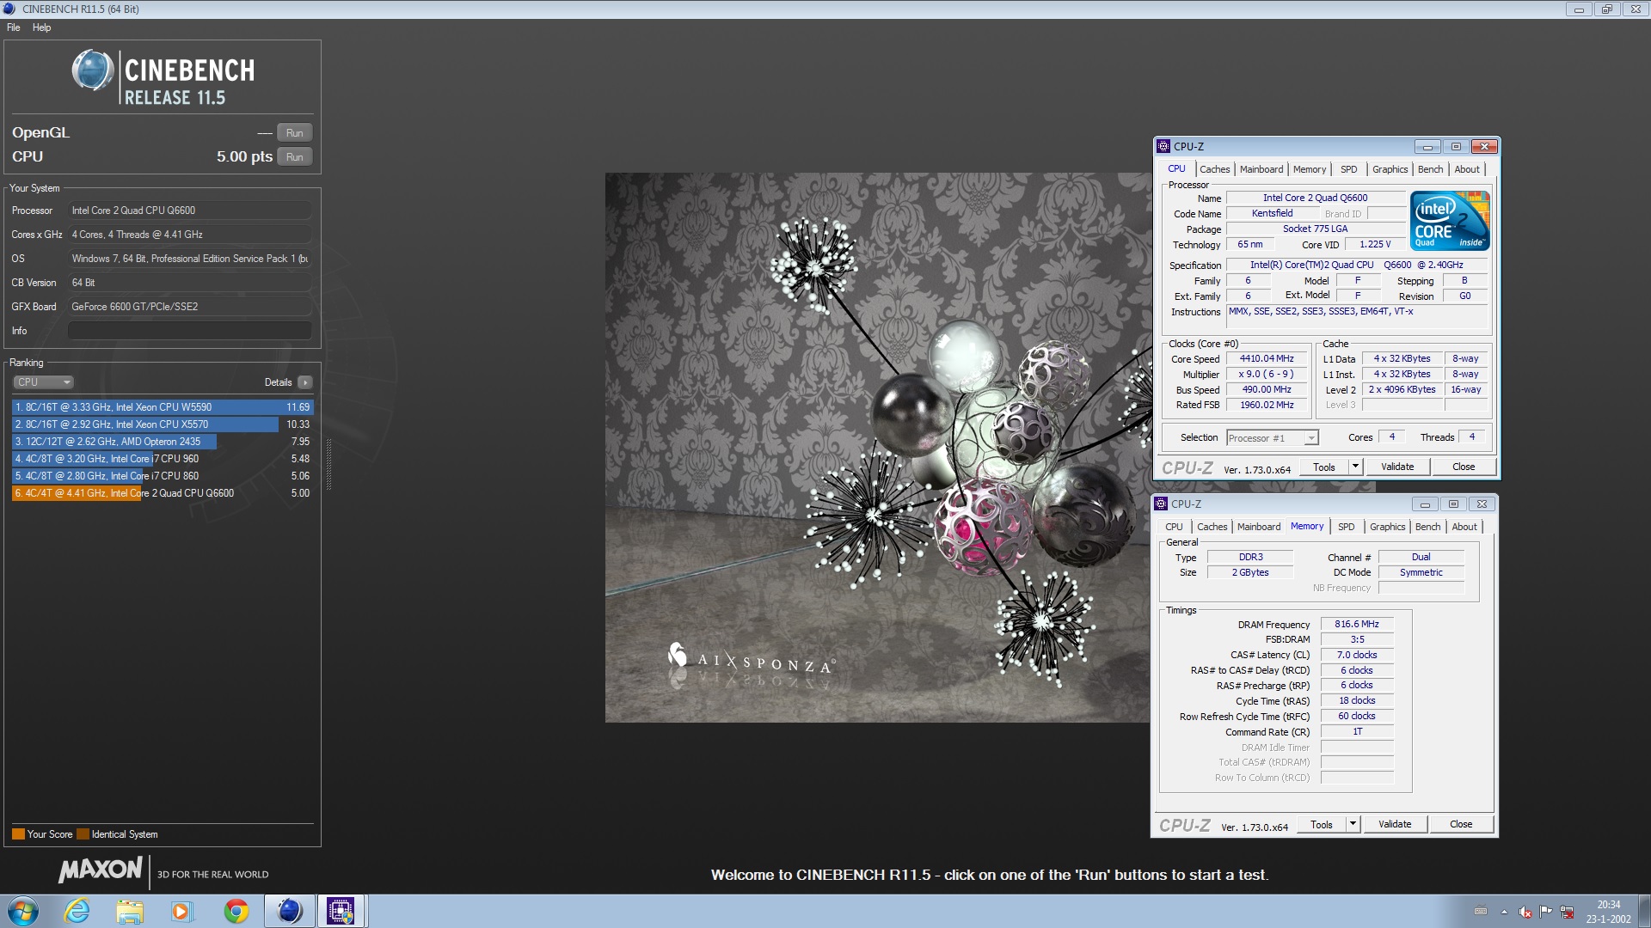Minimize the upper CPU-Z window
This screenshot has height=928, width=1651.
[x=1427, y=146]
